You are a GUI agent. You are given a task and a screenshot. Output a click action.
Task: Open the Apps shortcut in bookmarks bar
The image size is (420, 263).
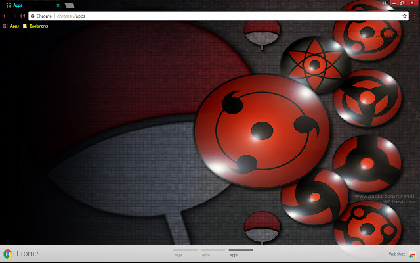pos(11,26)
